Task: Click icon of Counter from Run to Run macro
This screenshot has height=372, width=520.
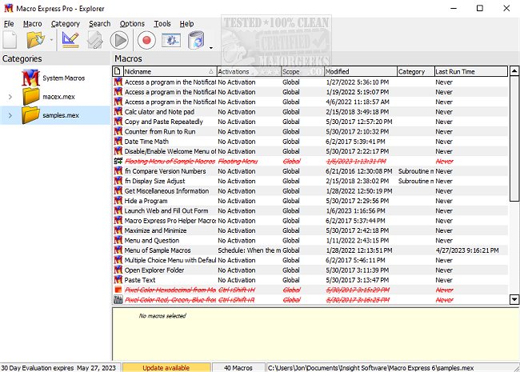Action: click(118, 131)
